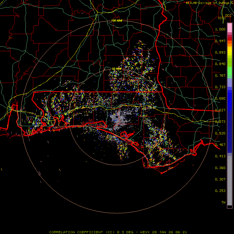Click the 100 NMI range ring label

coord(117,21)
